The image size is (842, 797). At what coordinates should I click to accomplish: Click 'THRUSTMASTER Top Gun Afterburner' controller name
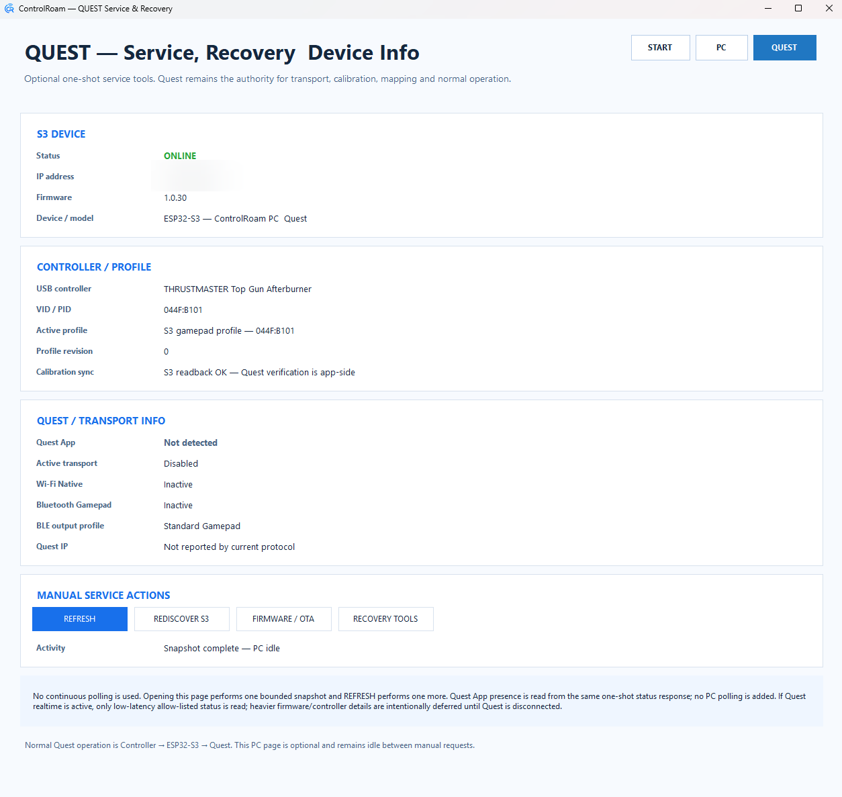[x=238, y=289]
